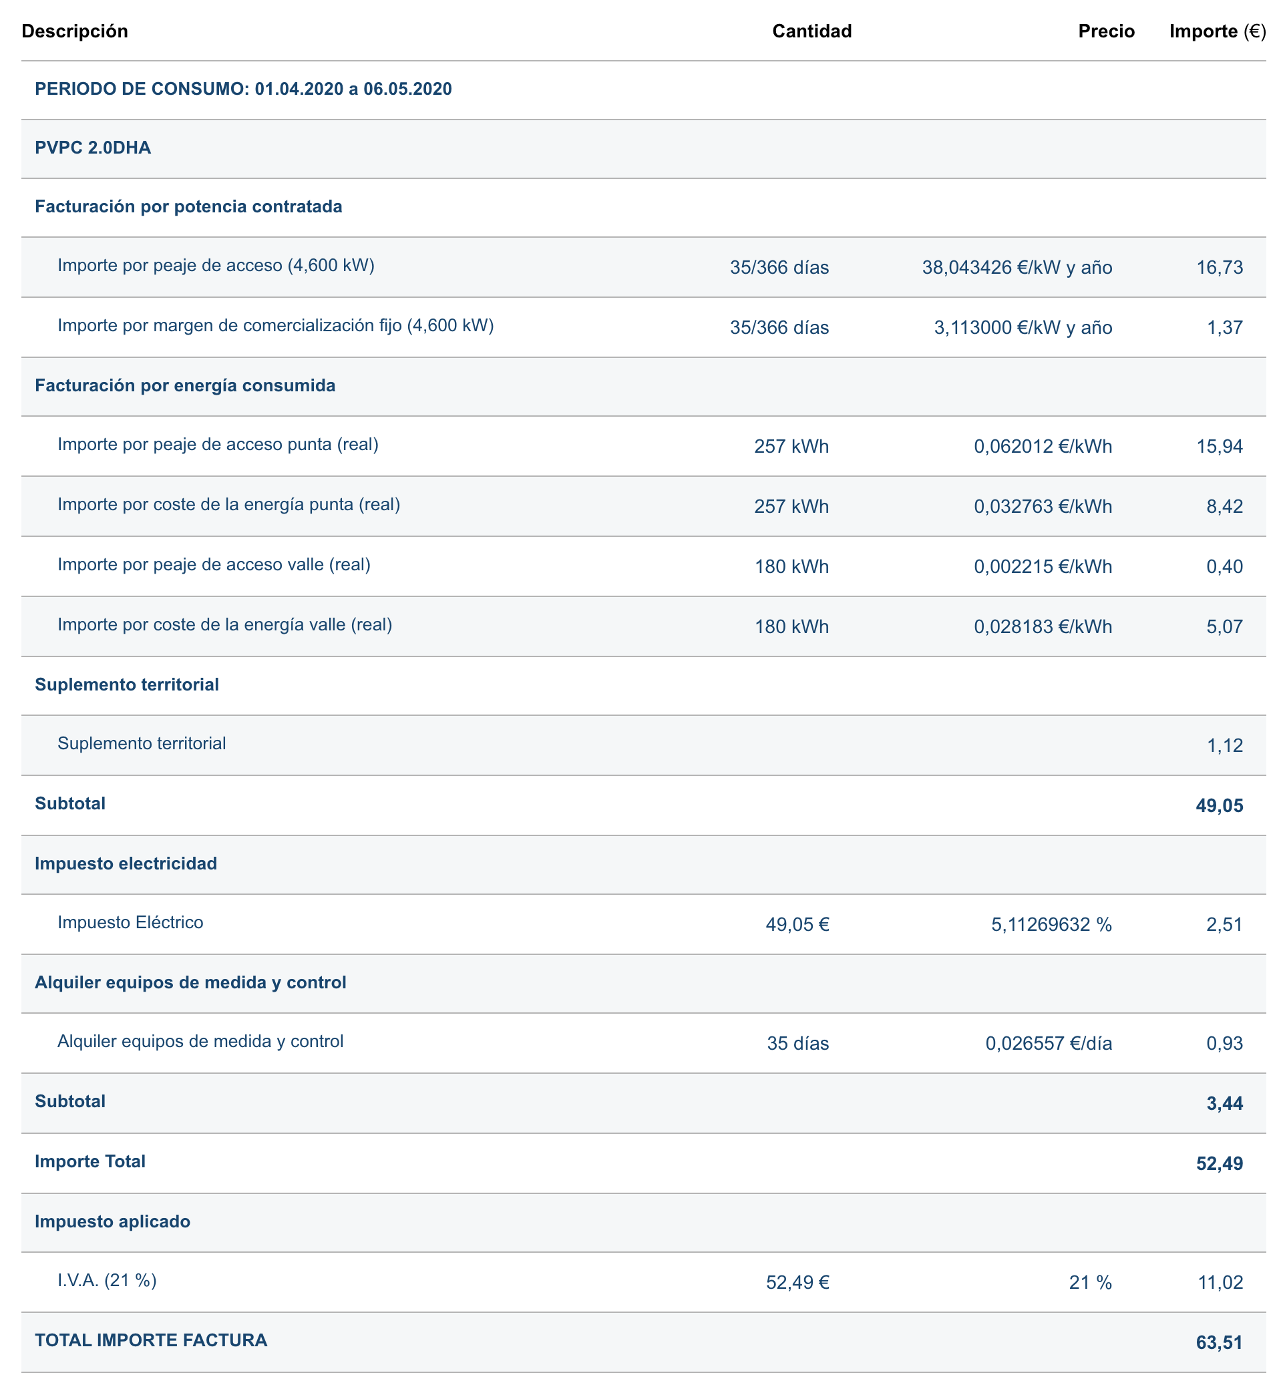Click the Importe (€) column header
The image size is (1281, 1389).
pos(1218,31)
